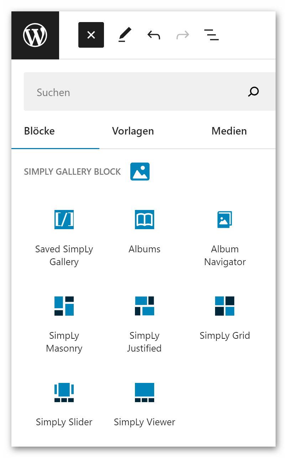The image size is (287, 458).
Task: Switch to the Blöcke tab
Action: click(x=40, y=131)
